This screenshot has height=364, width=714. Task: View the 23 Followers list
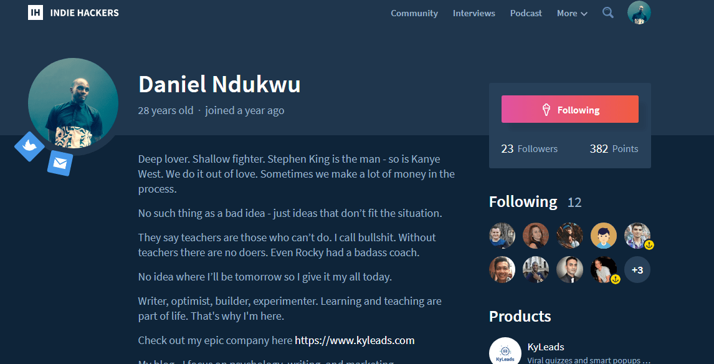[x=530, y=149]
